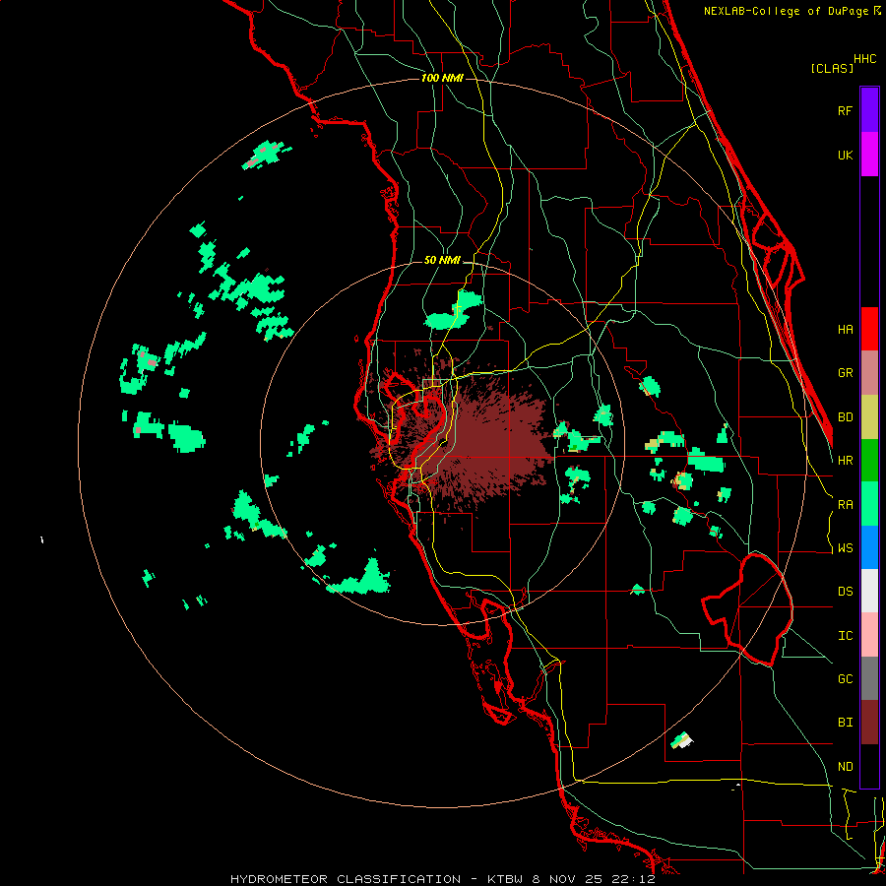This screenshot has height=886, width=886.
Task: Click the "UK" legend label
Action: point(845,156)
